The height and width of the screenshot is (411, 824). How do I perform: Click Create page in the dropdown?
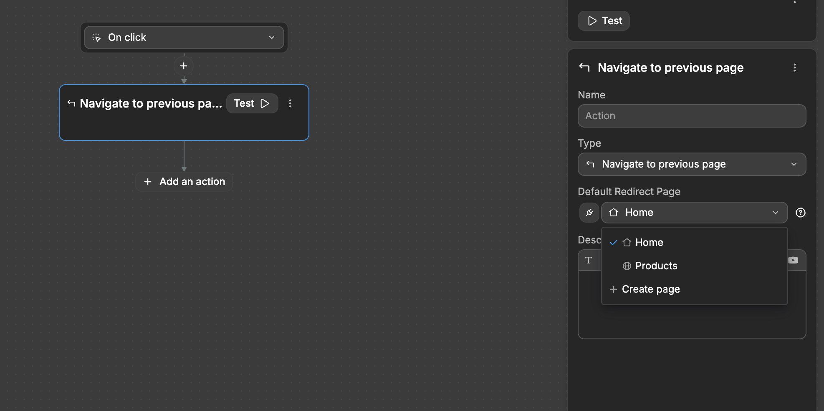click(x=650, y=289)
